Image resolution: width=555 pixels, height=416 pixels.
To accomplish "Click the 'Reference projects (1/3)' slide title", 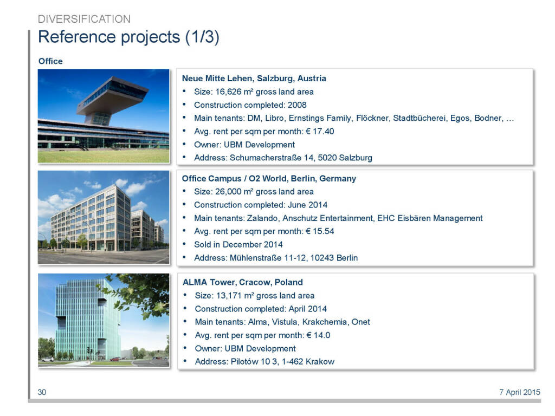I will point(128,37).
